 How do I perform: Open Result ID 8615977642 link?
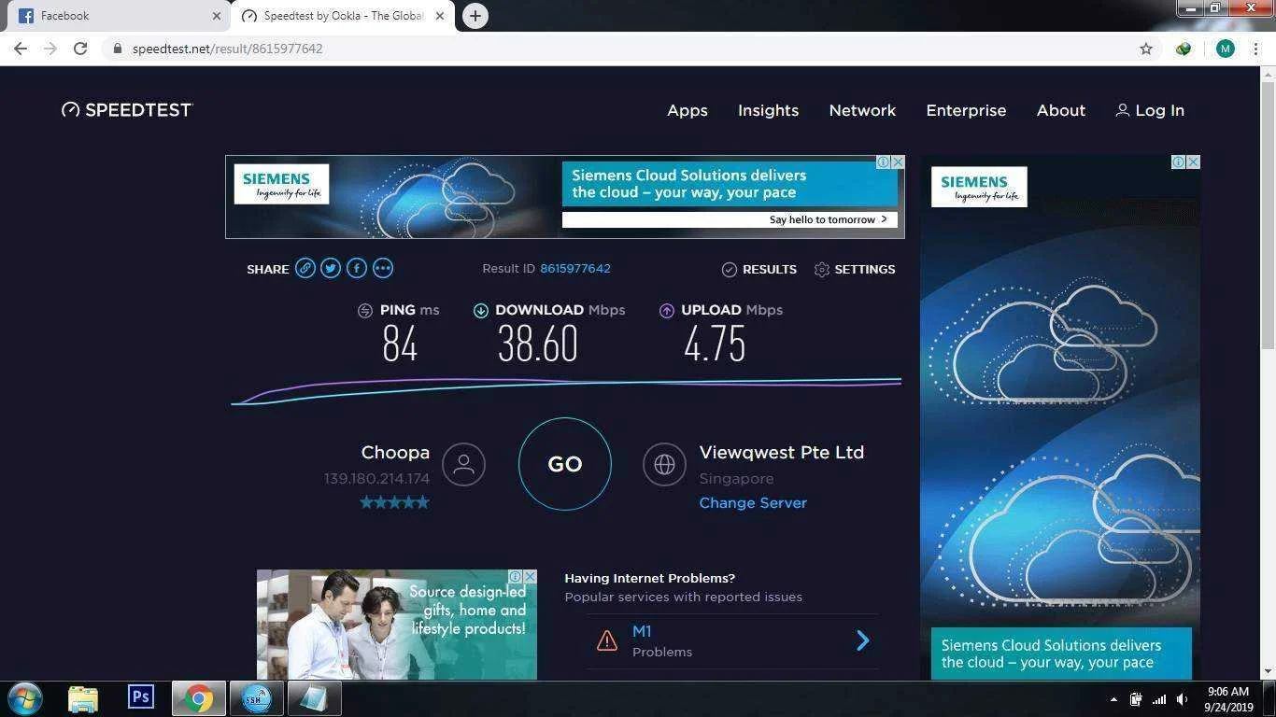(x=575, y=268)
